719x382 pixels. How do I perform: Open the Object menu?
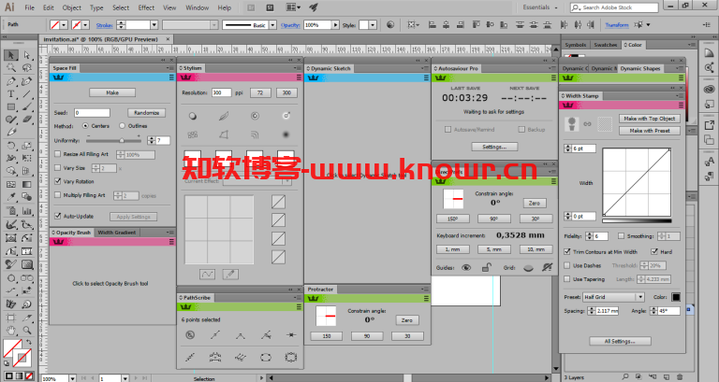click(71, 7)
